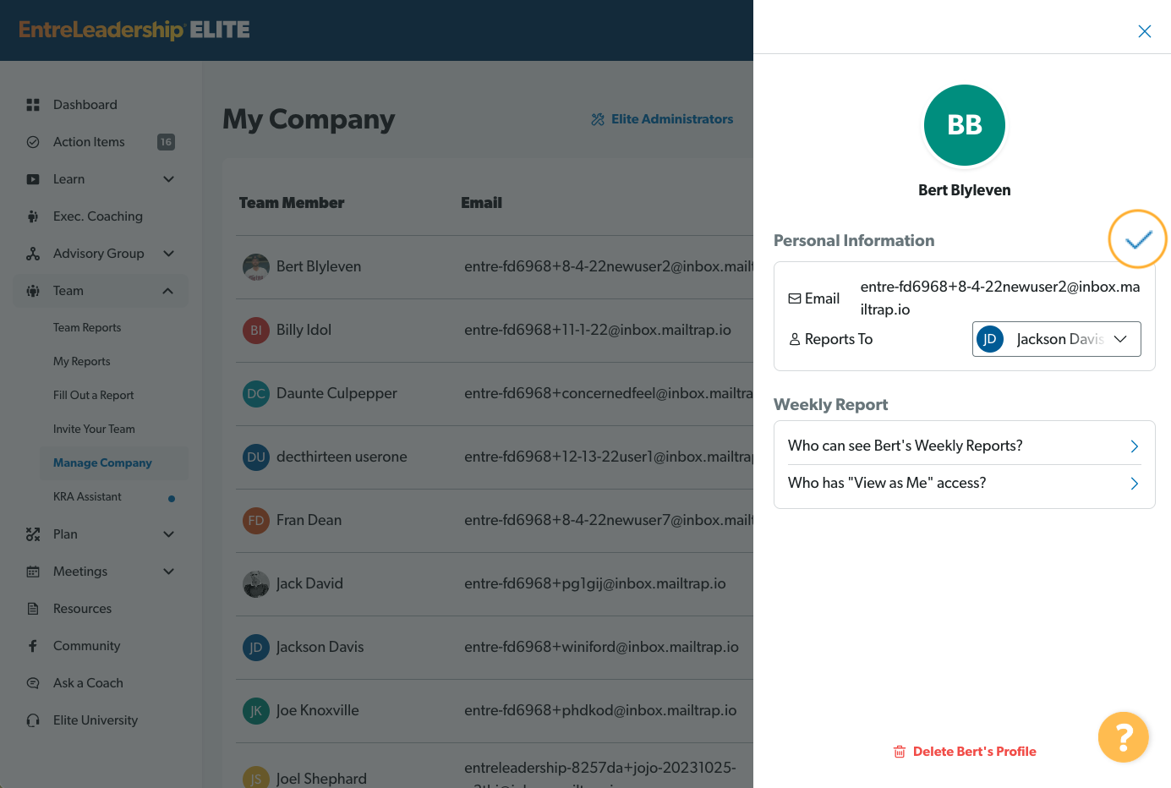The image size is (1171, 788).
Task: Click the orange help question mark button
Action: (1123, 737)
